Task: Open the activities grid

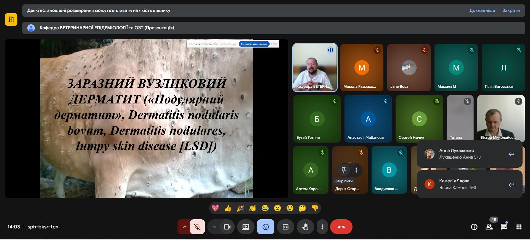Action: [x=519, y=227]
